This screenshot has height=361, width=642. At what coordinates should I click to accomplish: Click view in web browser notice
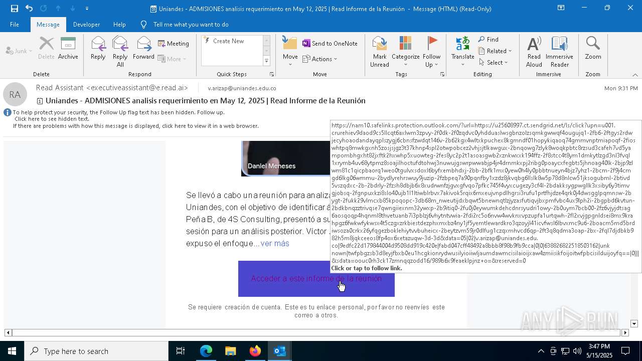tap(136, 126)
